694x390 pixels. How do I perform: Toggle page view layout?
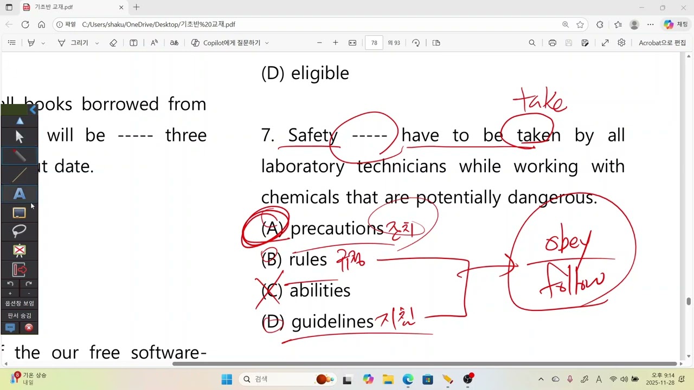point(436,43)
